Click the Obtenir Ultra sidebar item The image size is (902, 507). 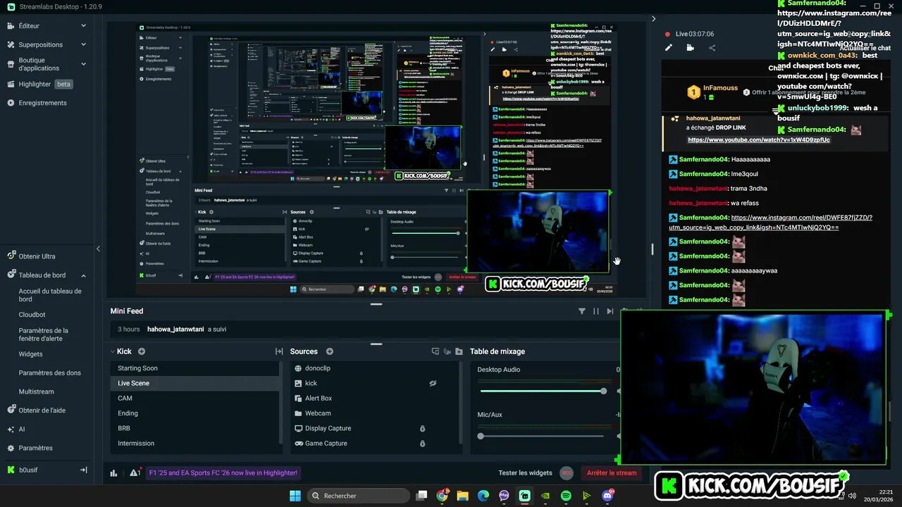coord(37,256)
